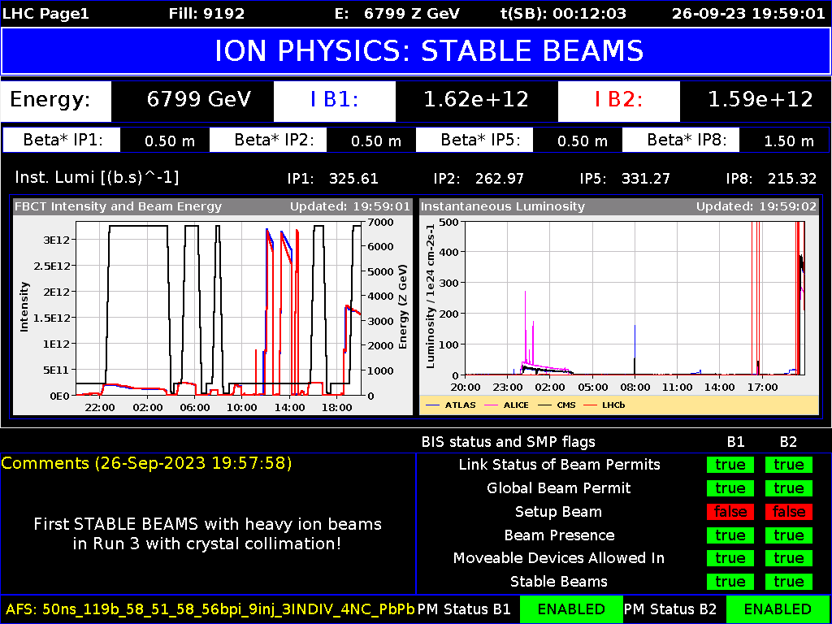Click the Stable Beams B1 true flag
Image resolution: width=832 pixels, height=624 pixels.
point(730,582)
